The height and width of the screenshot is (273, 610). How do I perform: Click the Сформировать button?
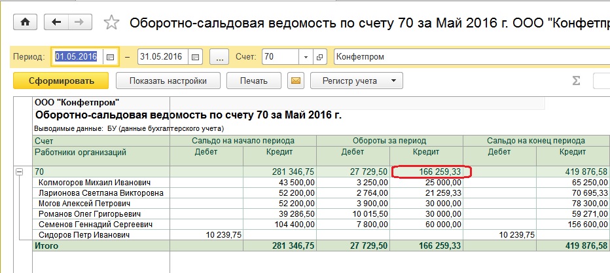pyautogui.click(x=61, y=81)
